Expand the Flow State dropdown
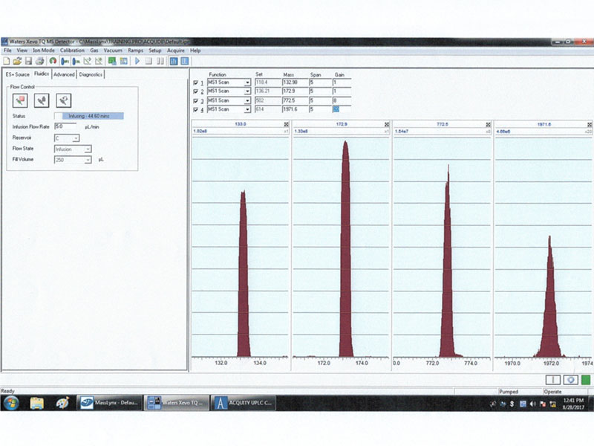The height and width of the screenshot is (446, 594). [x=87, y=149]
